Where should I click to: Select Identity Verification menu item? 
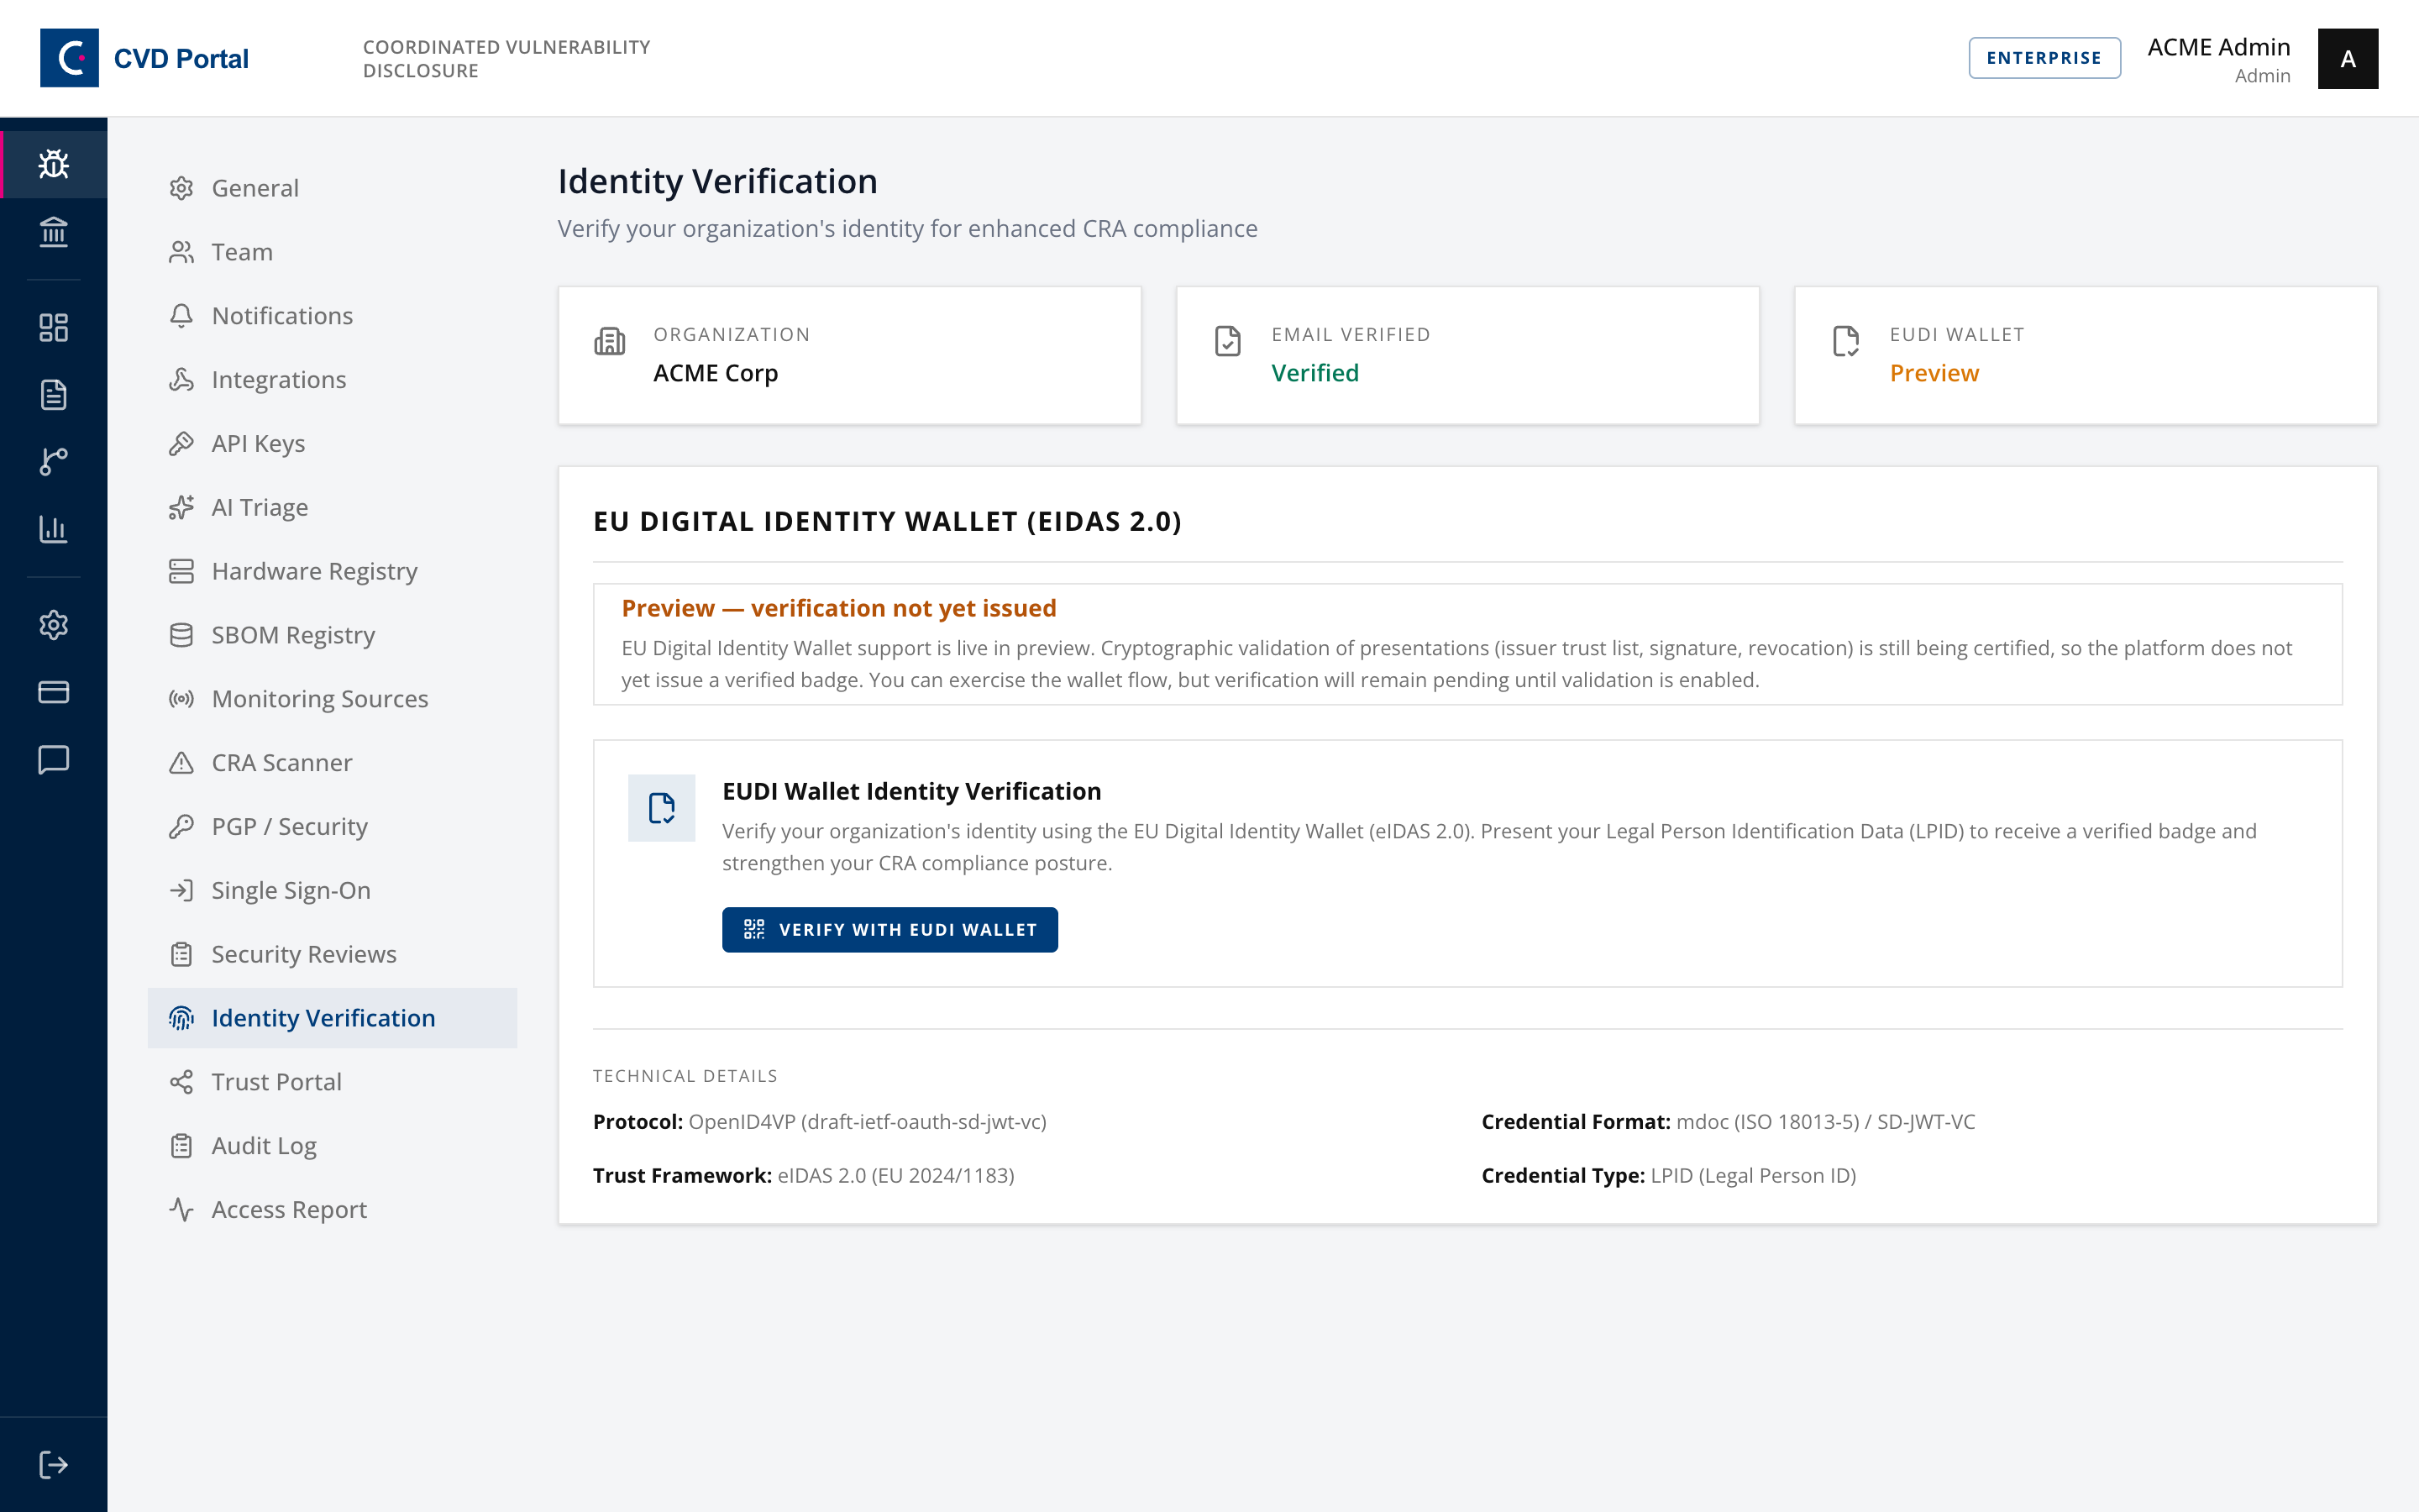coord(332,1018)
